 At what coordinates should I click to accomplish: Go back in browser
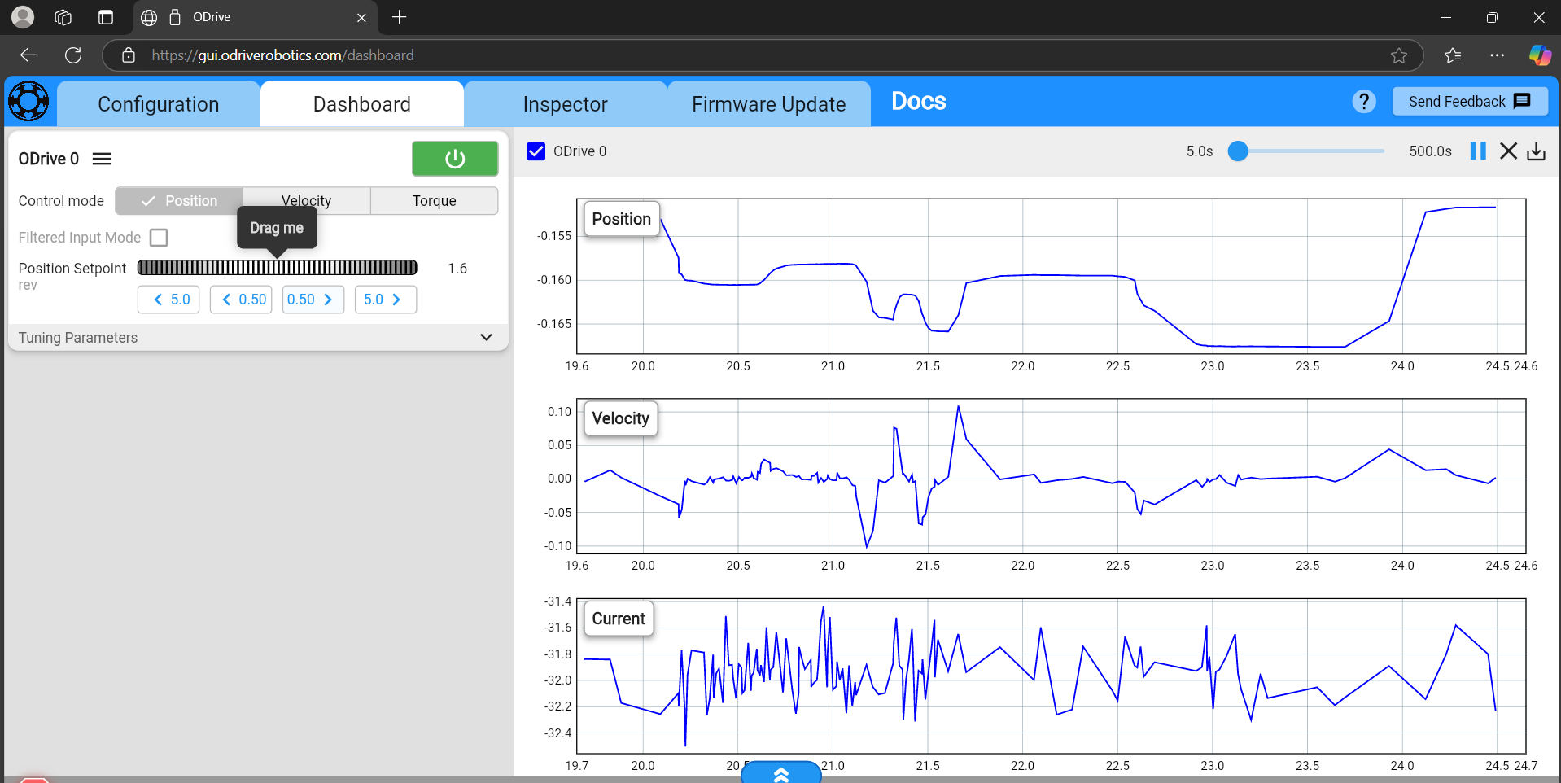(28, 55)
